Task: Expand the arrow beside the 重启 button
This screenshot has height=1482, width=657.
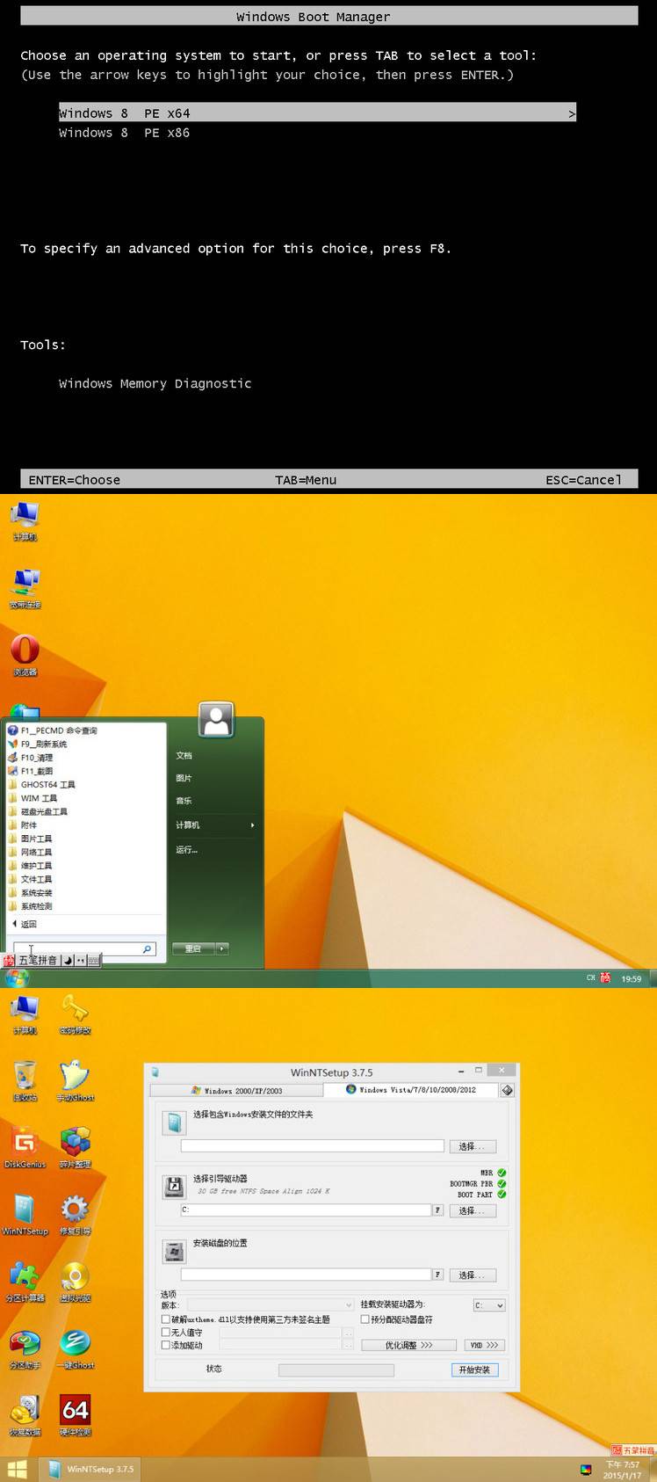Action: (222, 948)
